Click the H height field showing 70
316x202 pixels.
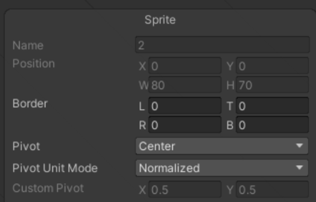point(272,85)
